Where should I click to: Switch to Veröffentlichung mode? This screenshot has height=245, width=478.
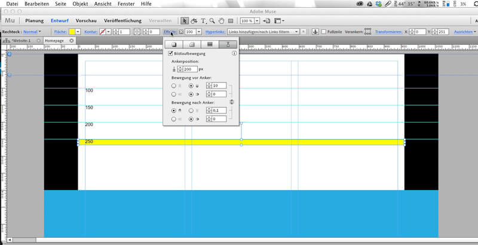(122, 21)
